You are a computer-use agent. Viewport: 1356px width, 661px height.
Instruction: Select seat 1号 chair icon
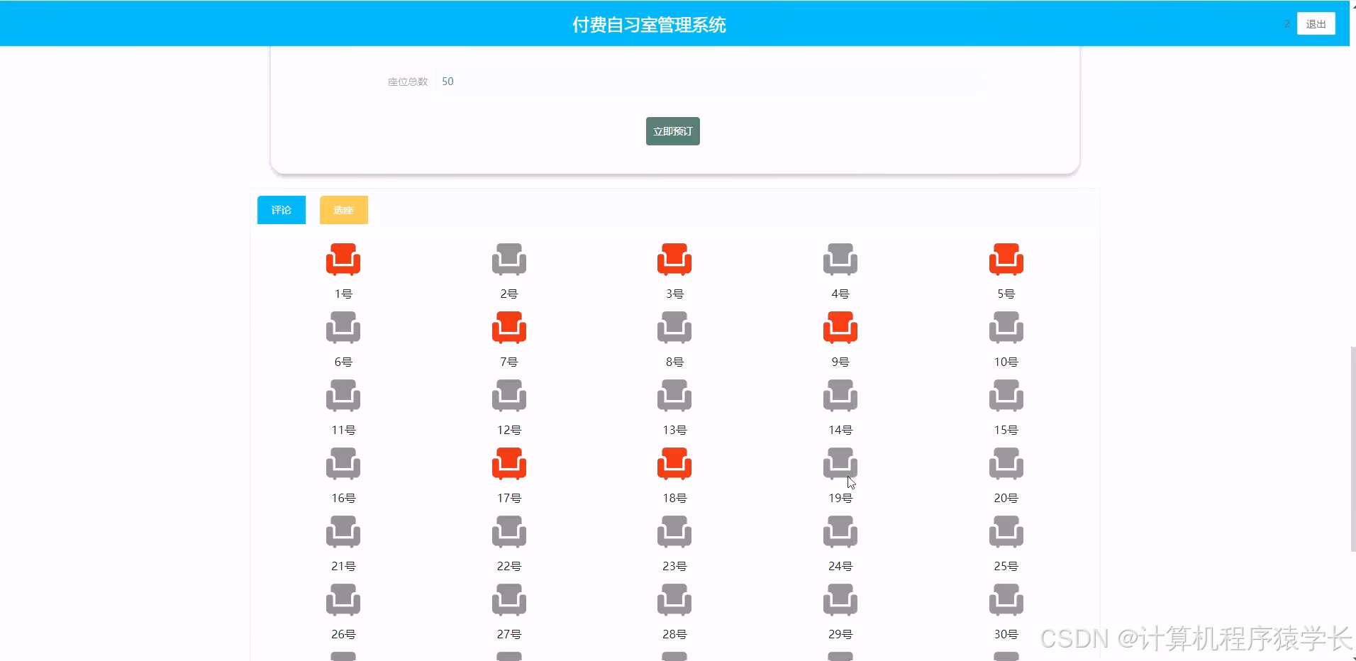point(343,260)
